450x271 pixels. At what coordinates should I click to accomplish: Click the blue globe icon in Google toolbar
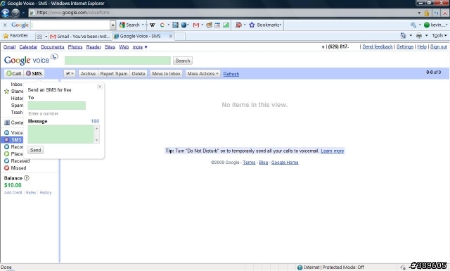pos(184,25)
